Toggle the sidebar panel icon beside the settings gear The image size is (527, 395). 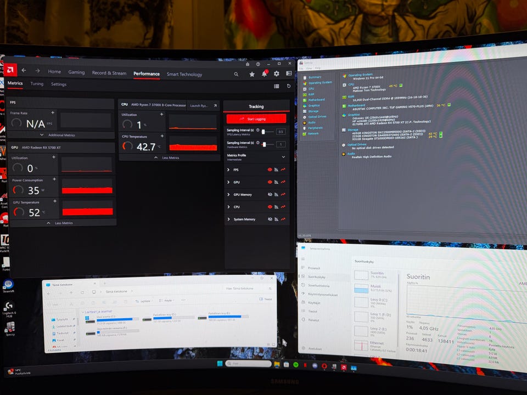click(289, 73)
